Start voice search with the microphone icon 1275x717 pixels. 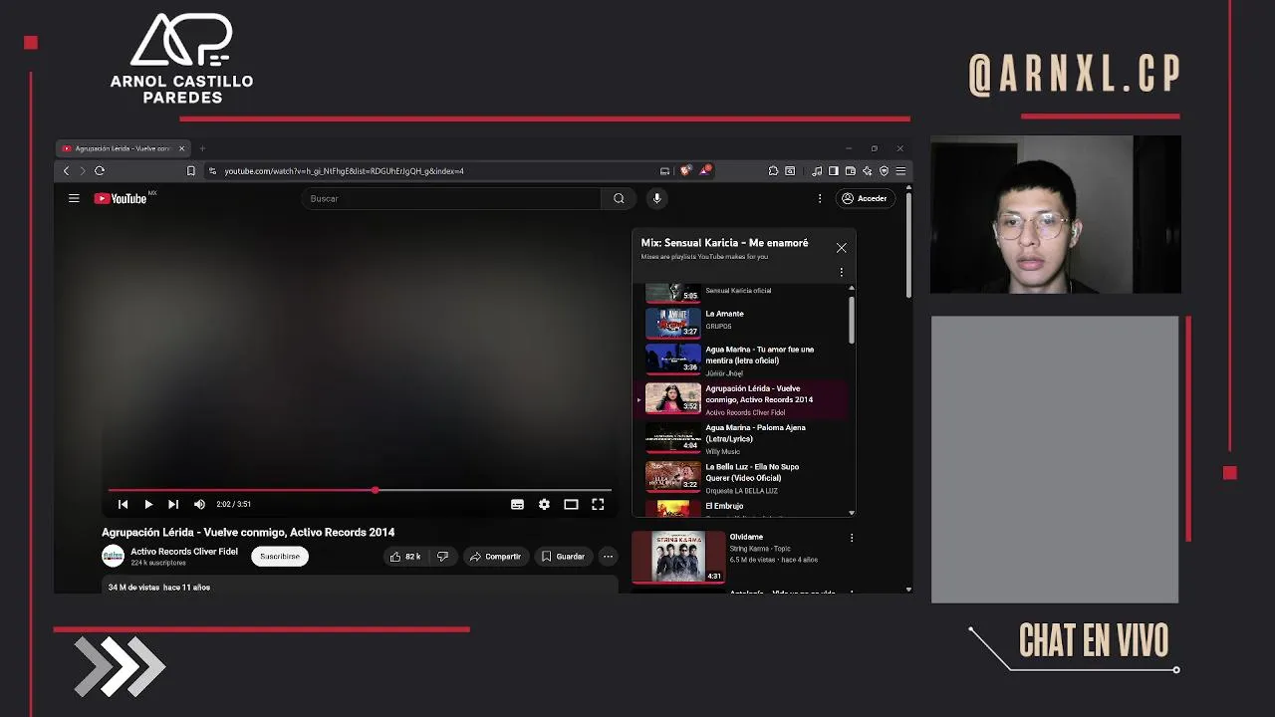[656, 198]
